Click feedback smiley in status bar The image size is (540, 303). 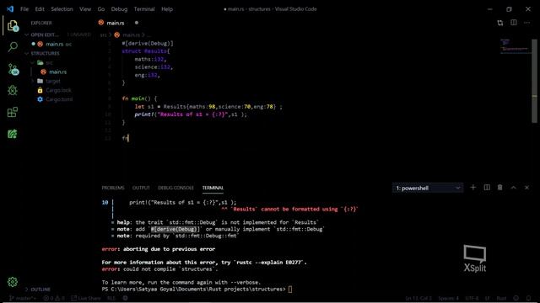pos(516,298)
